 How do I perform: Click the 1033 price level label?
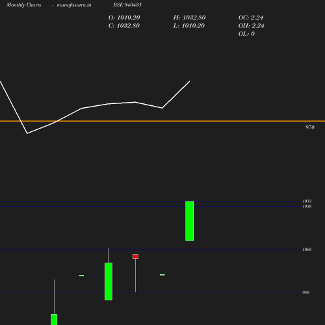307,201
